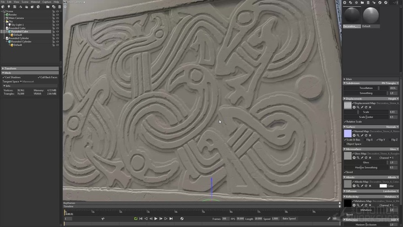Add a new light with the bulb icon
403x227 pixels.
[x=9, y=7]
